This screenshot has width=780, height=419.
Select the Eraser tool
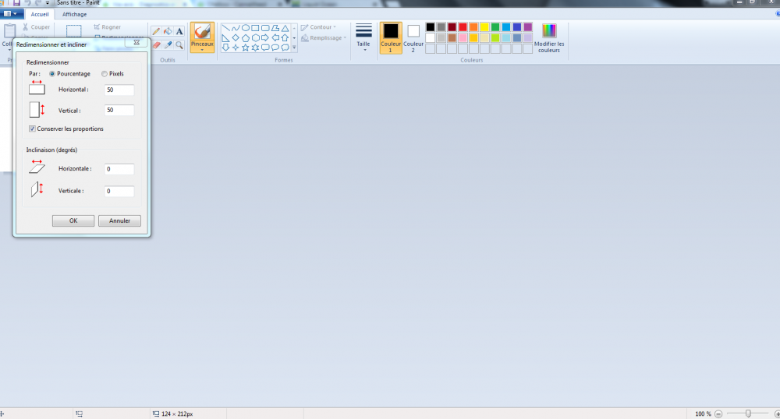pos(156,45)
